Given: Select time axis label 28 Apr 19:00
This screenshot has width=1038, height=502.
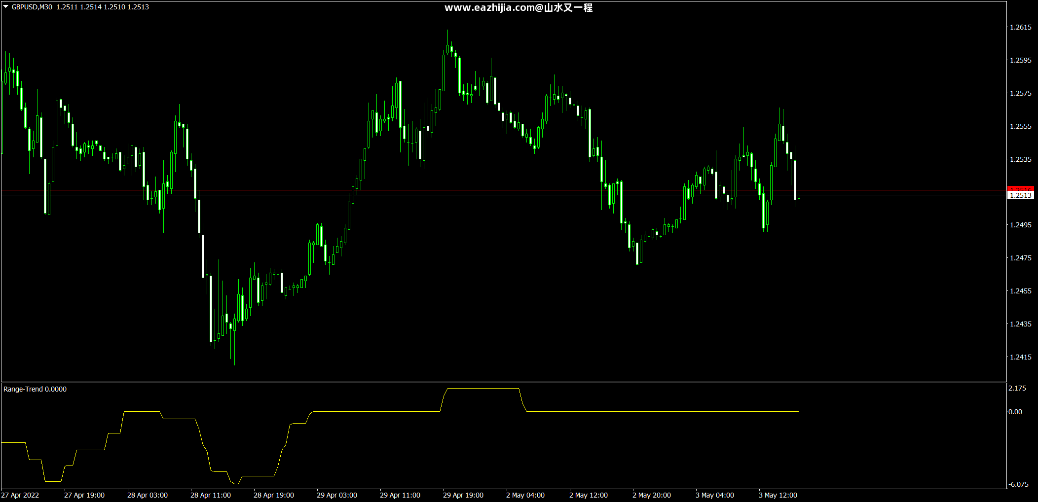Looking at the screenshot, I should coord(274,495).
